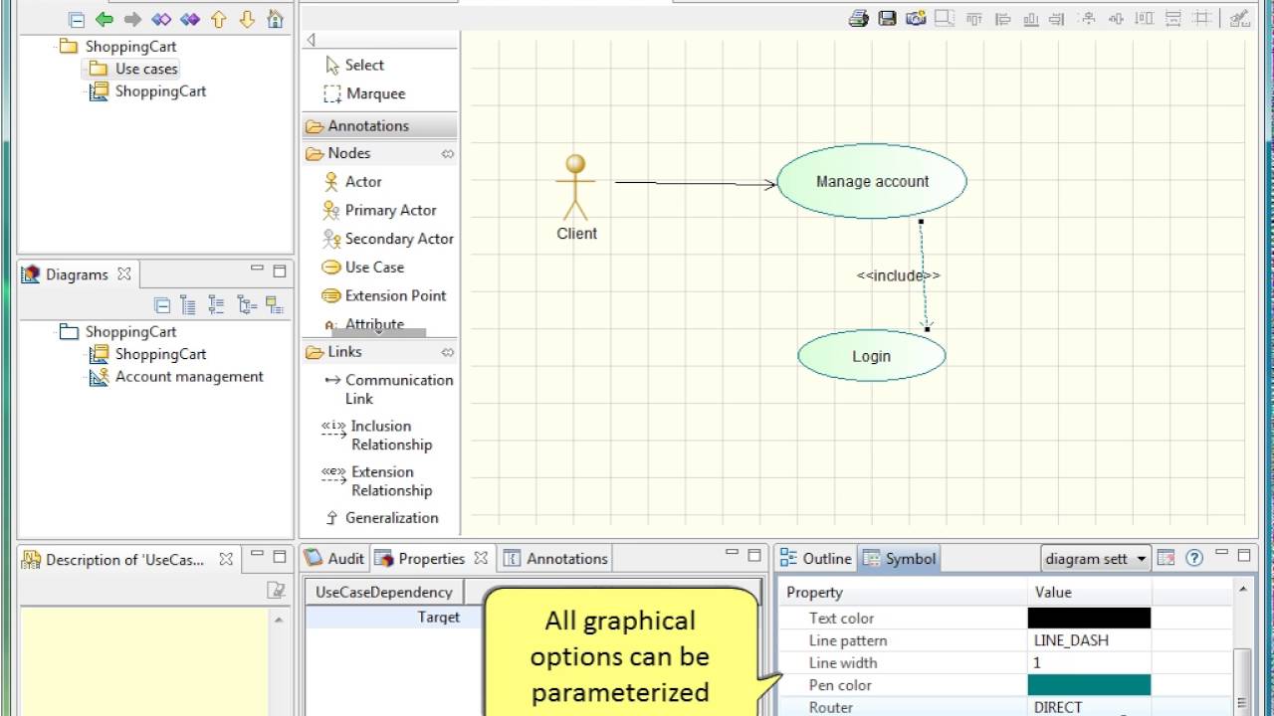Select the Primary Actor tool
Image resolution: width=1274 pixels, height=716 pixels.
pyautogui.click(x=379, y=210)
